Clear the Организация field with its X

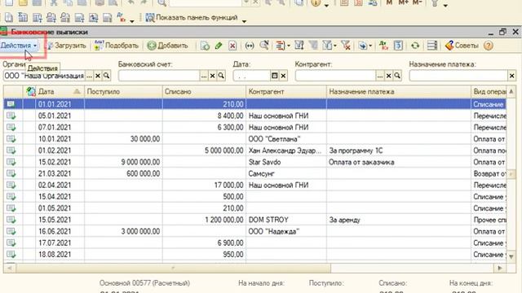pos(98,76)
